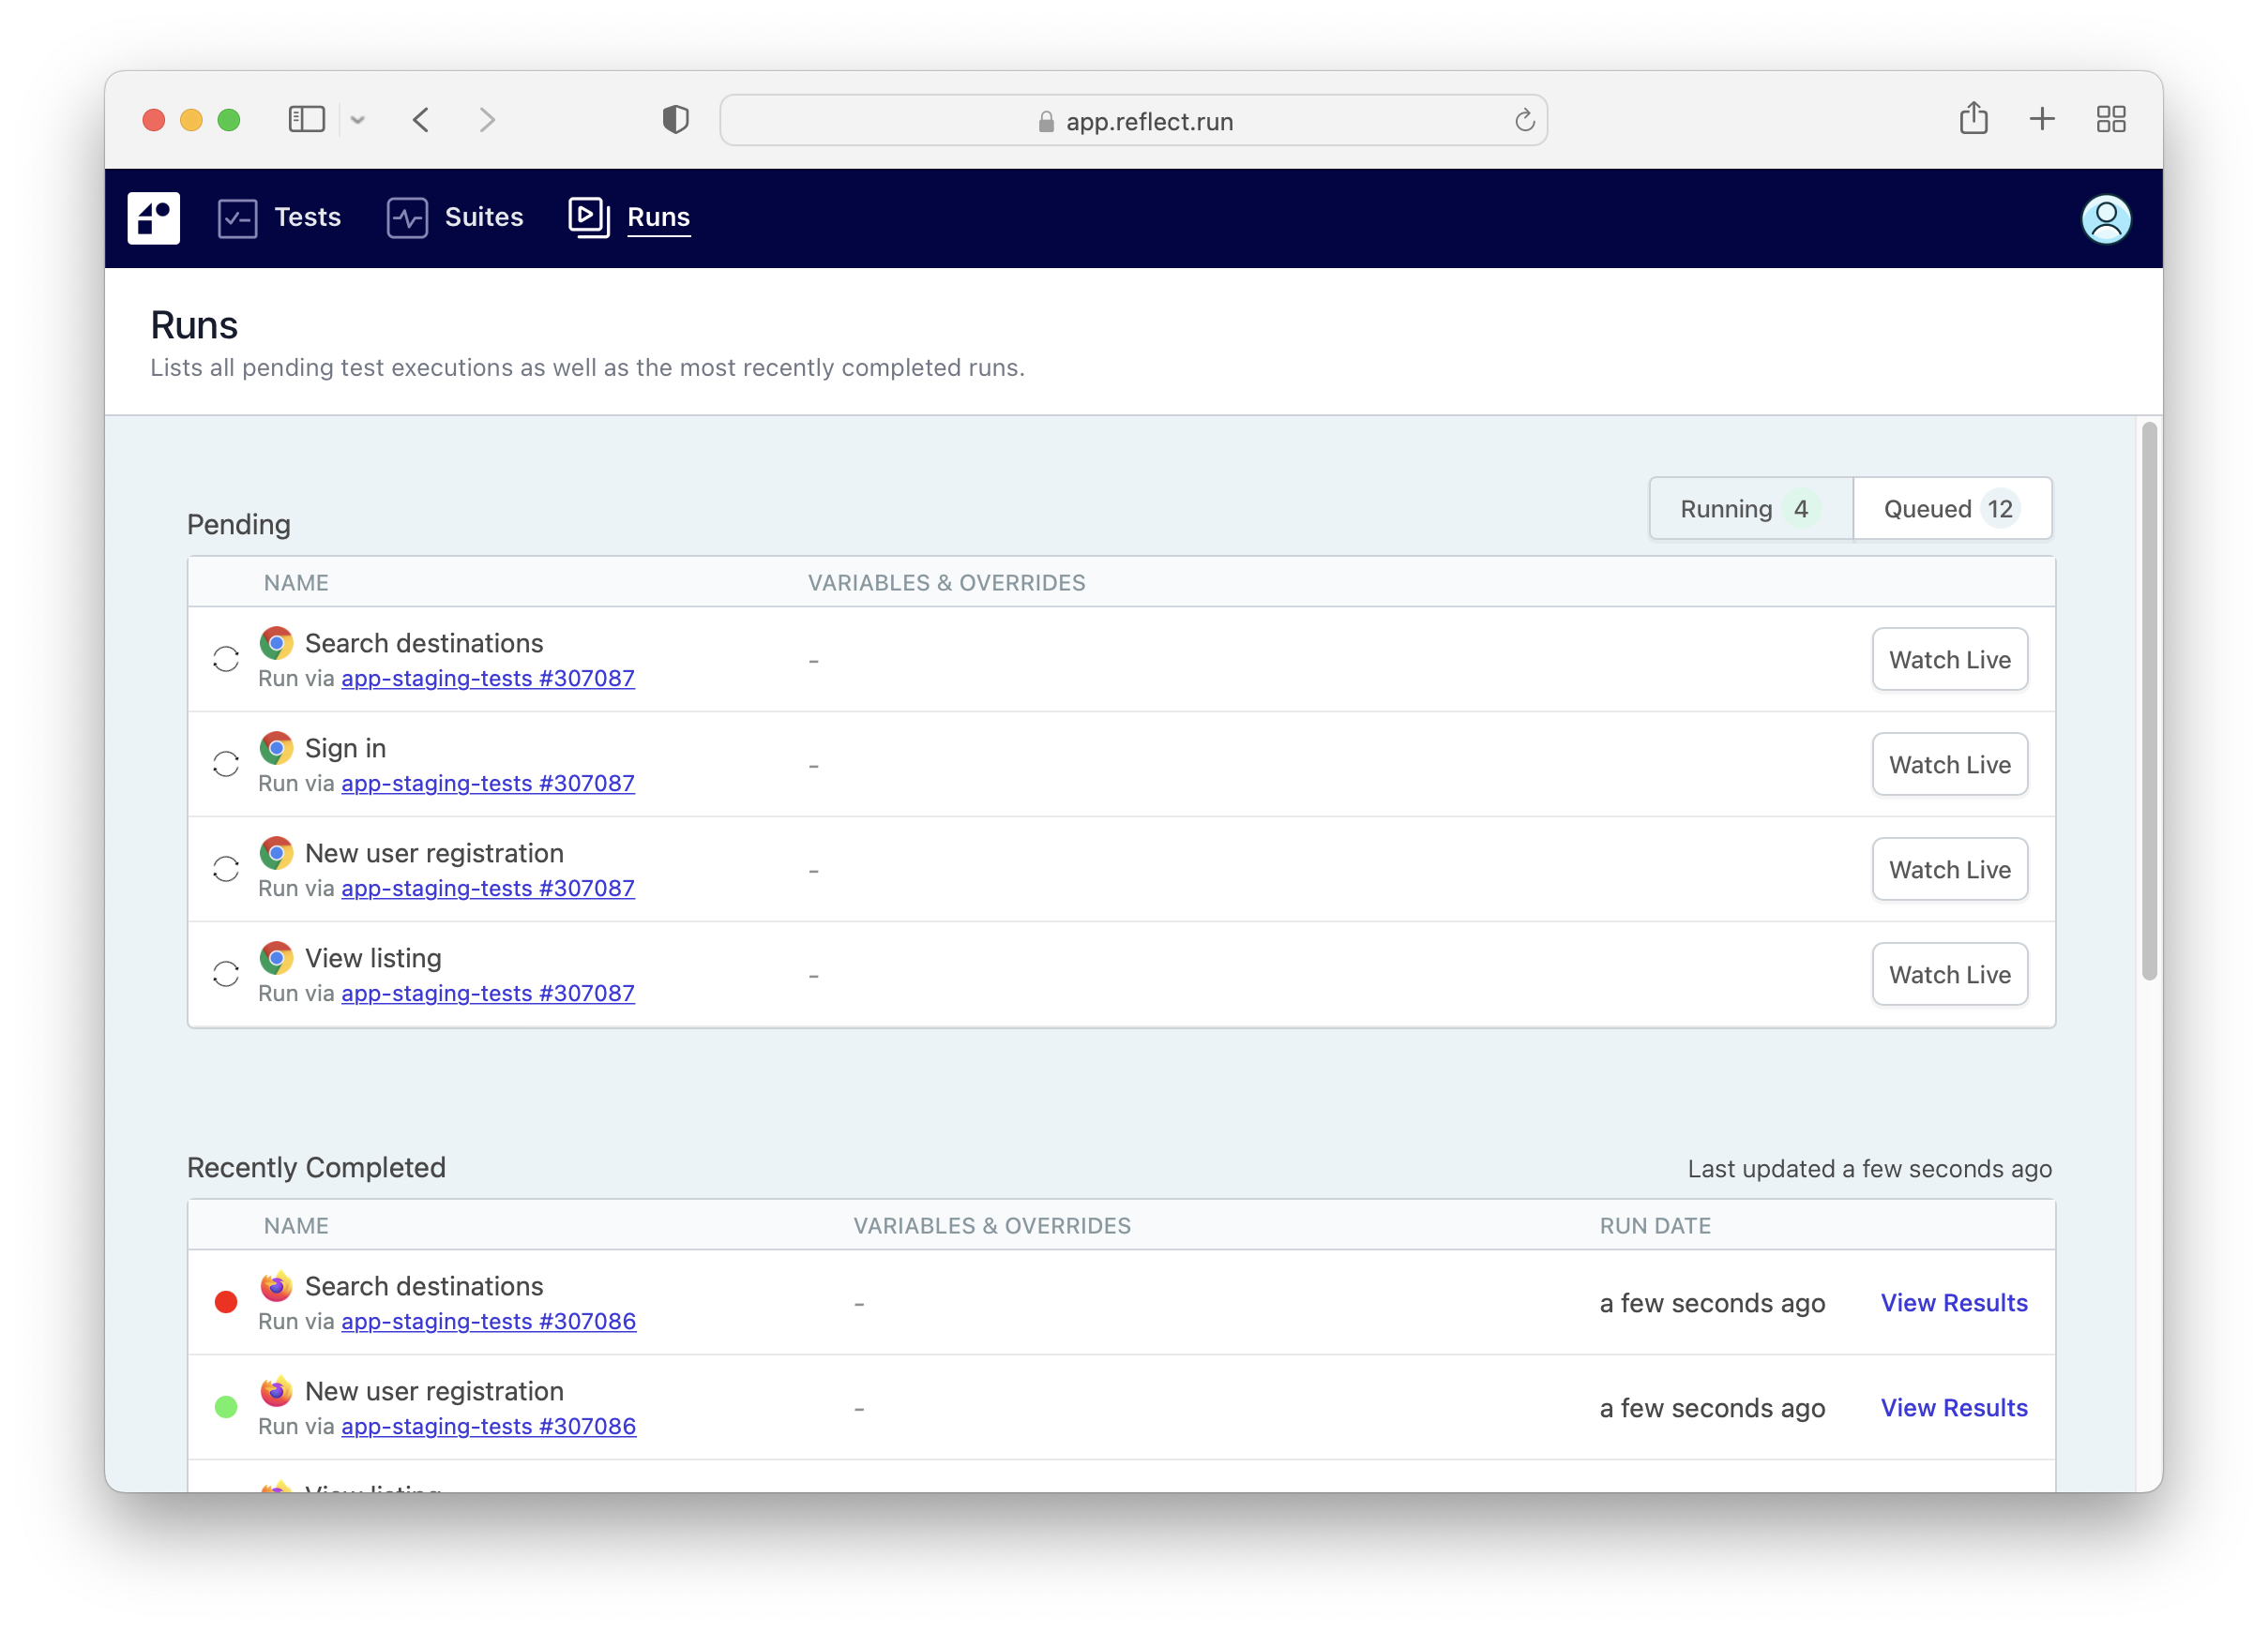Watch Live for Sign in run
The width and height of the screenshot is (2268, 1631).
click(x=1949, y=765)
